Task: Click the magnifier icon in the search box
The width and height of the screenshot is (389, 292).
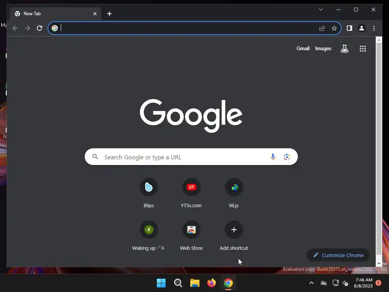Action: [x=95, y=157]
